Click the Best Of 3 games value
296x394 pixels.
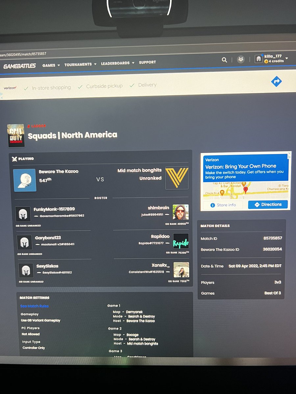coord(273,293)
